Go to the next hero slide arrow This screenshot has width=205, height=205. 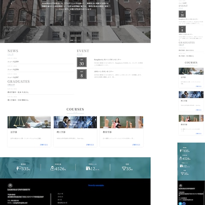(x=139, y=3)
